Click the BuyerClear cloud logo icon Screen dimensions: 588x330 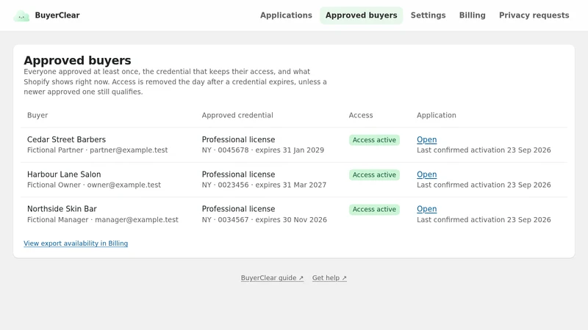(x=21, y=16)
